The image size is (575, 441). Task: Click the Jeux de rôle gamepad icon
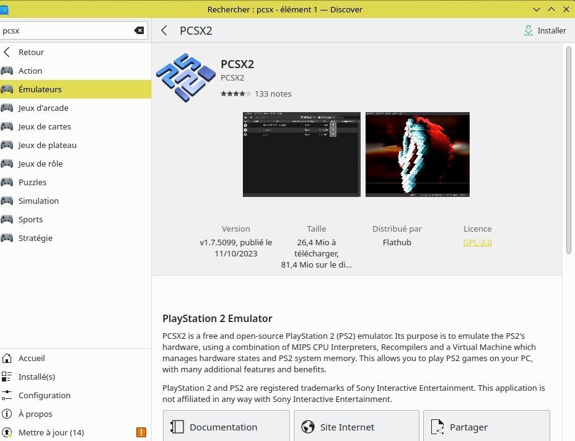point(7,164)
